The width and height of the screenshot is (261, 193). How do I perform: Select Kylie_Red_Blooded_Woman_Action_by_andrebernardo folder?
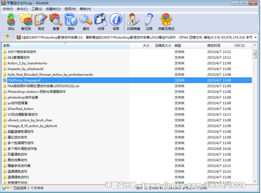pyautogui.click(x=50, y=75)
